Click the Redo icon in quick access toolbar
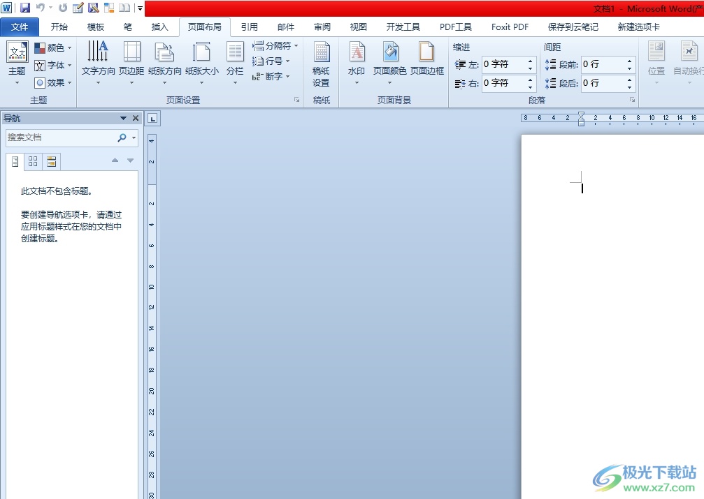704x499 pixels. point(63,8)
